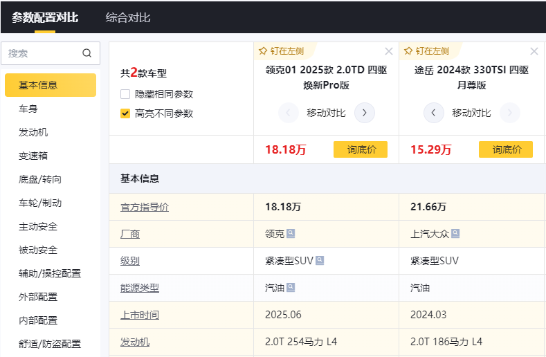Open info icon beside 汽油 for 领克01
Image resolution: width=546 pixels, height=357 pixels.
tap(291, 287)
